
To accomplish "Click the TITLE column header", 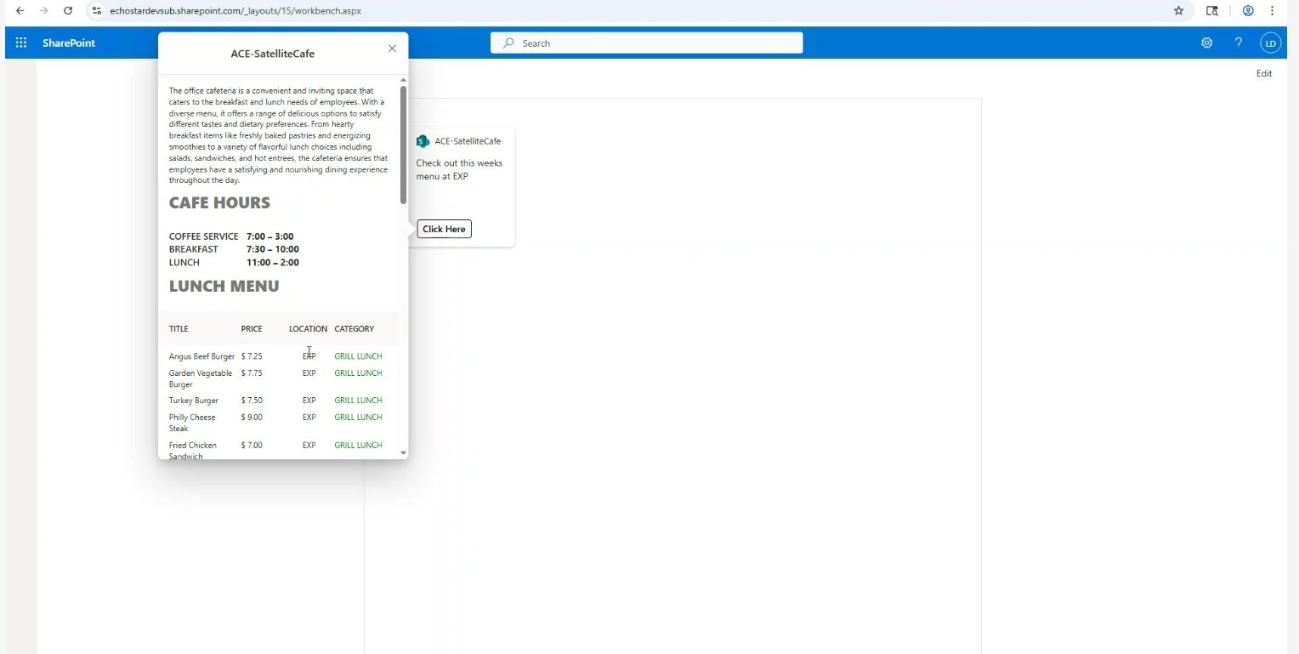I will pyautogui.click(x=179, y=328).
